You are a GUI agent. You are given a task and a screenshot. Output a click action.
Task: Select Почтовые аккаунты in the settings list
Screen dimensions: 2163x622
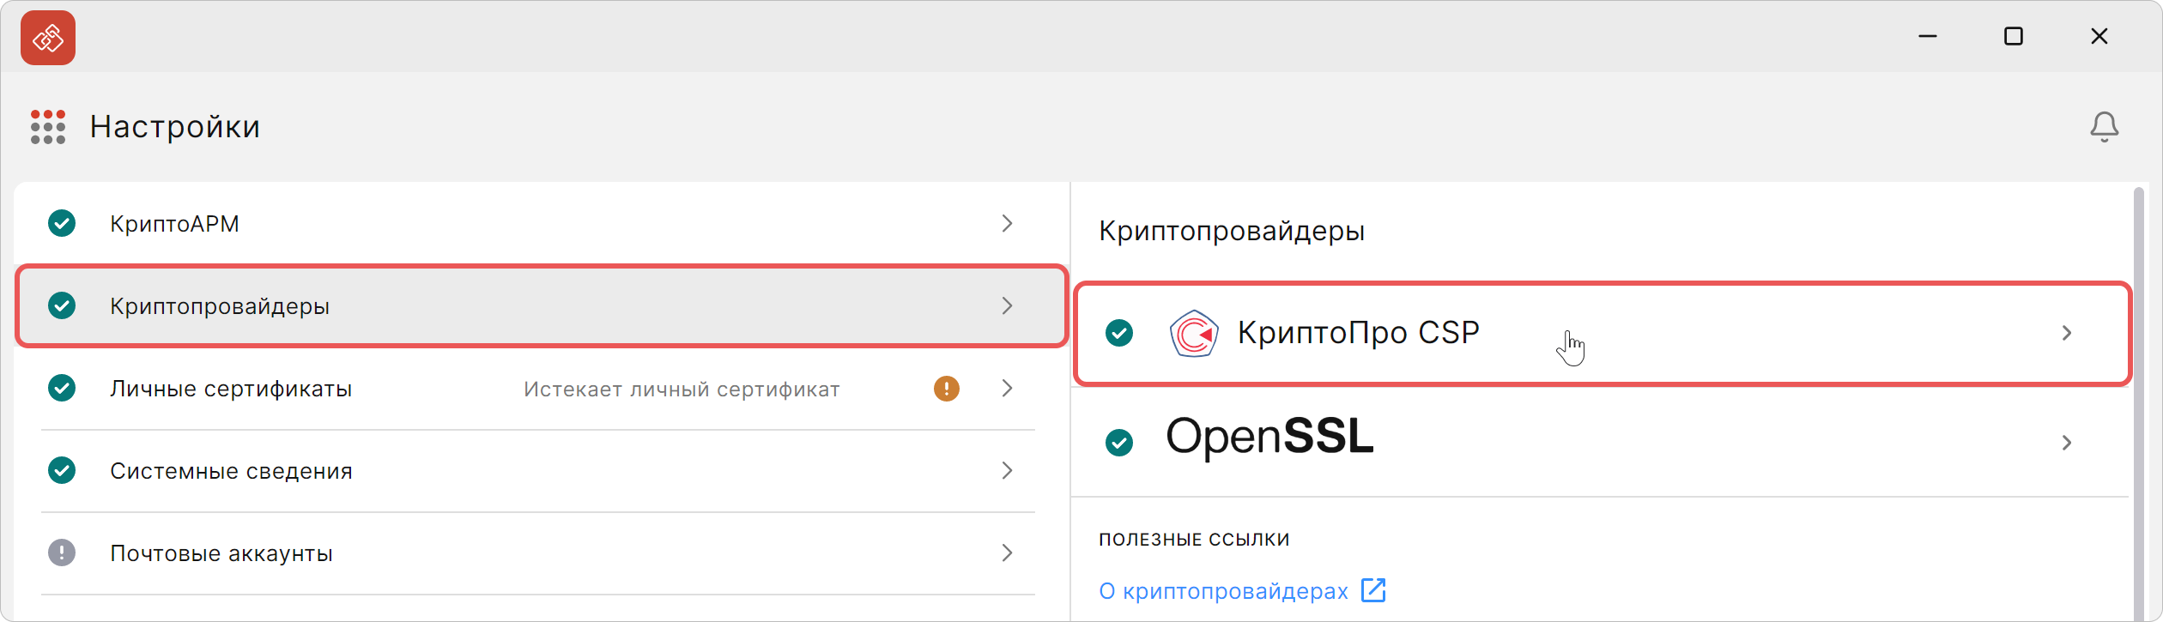[221, 553]
